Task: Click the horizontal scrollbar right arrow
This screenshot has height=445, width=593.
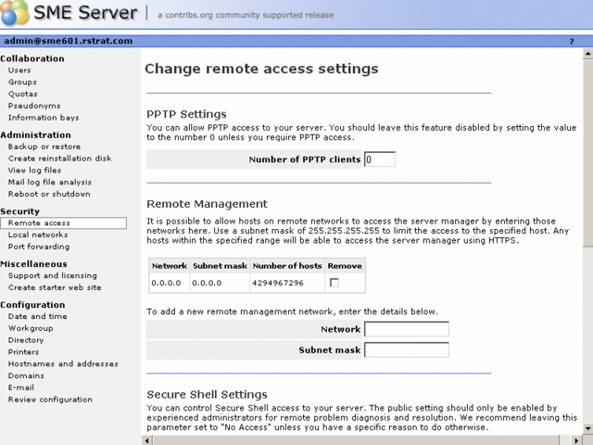Action: [x=576, y=440]
